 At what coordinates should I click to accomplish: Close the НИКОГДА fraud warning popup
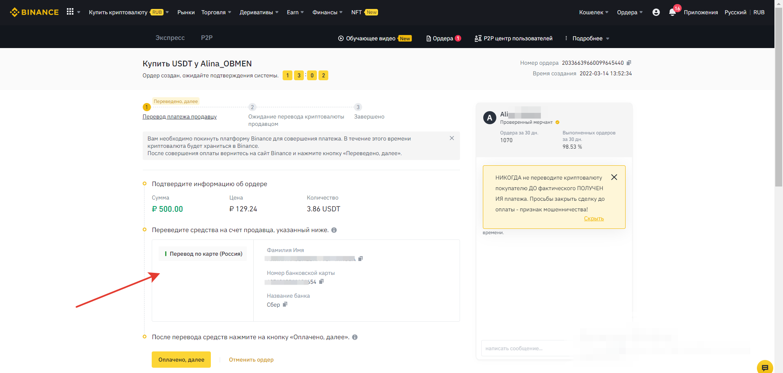[x=614, y=177]
